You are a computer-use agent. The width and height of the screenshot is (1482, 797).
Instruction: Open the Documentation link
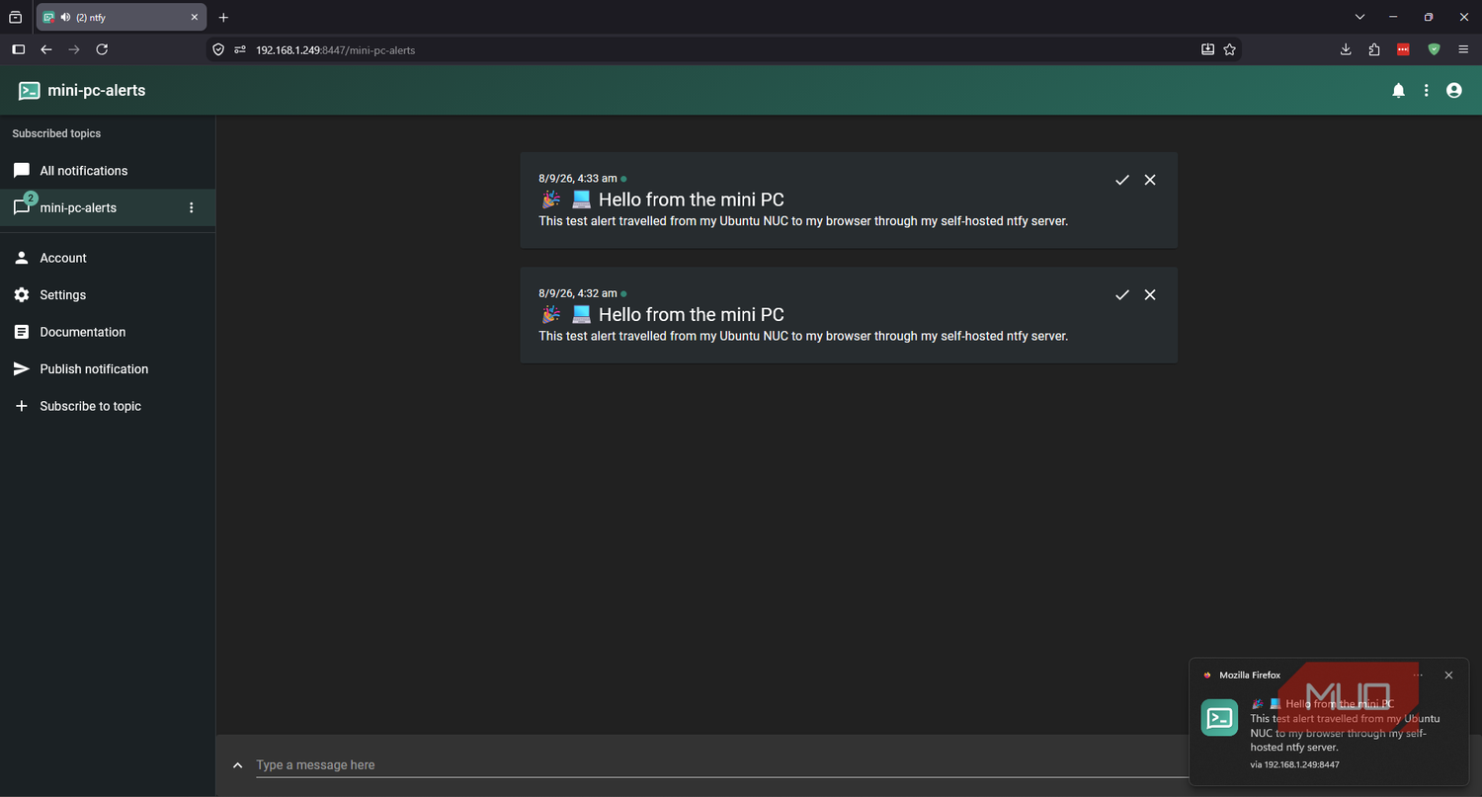click(x=108, y=332)
